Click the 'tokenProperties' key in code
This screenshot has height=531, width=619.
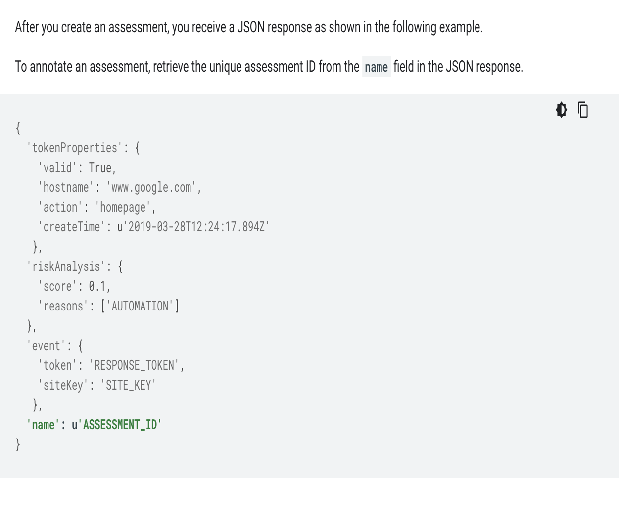[74, 148]
